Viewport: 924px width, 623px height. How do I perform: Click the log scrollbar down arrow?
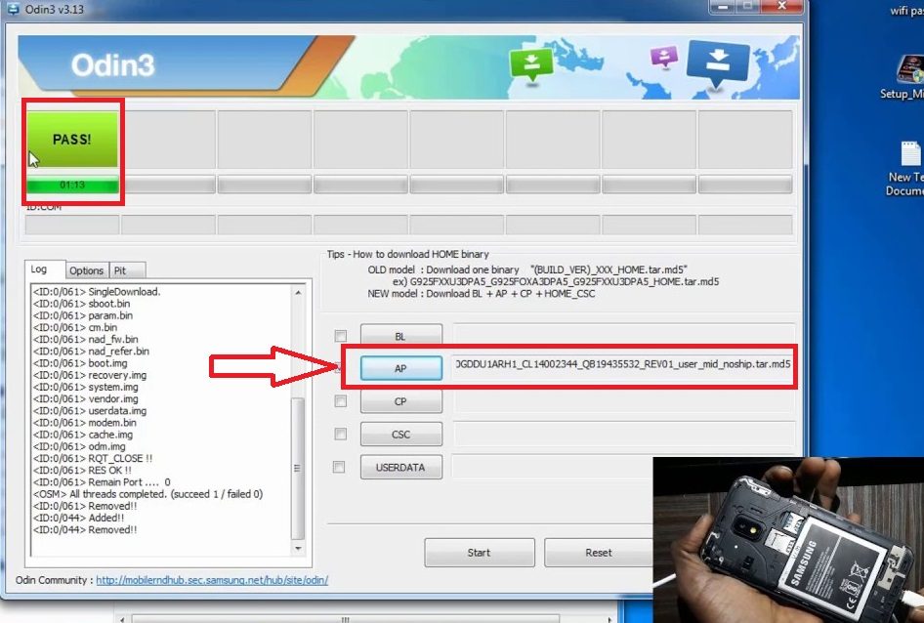pos(298,548)
